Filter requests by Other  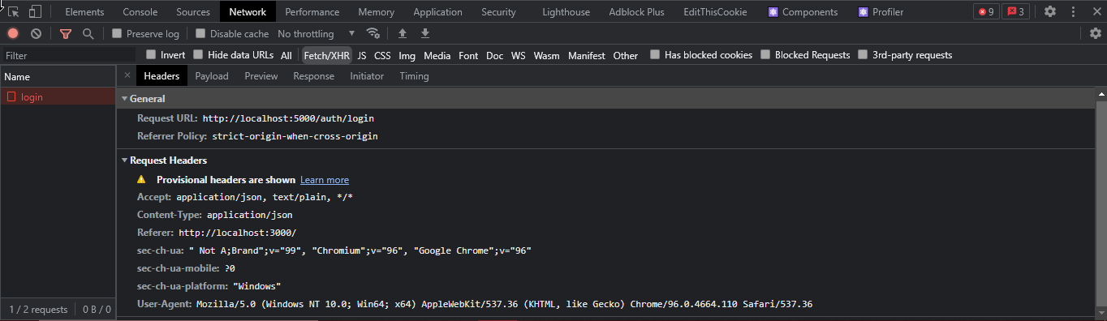pos(626,55)
